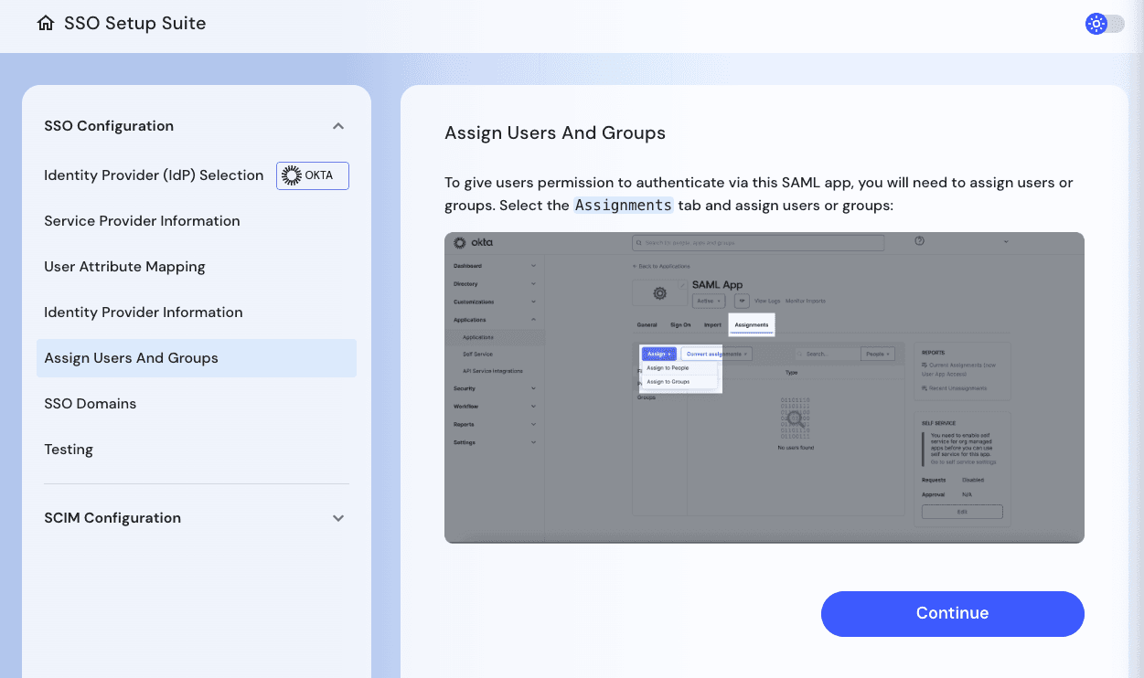Click the OKTA badge beside IdP Selection
The height and width of the screenshot is (678, 1144).
coord(312,175)
